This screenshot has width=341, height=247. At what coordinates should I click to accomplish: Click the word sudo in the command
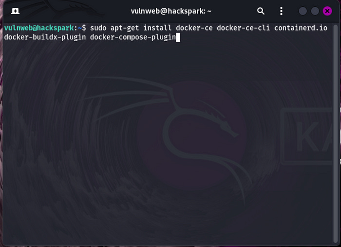98,28
